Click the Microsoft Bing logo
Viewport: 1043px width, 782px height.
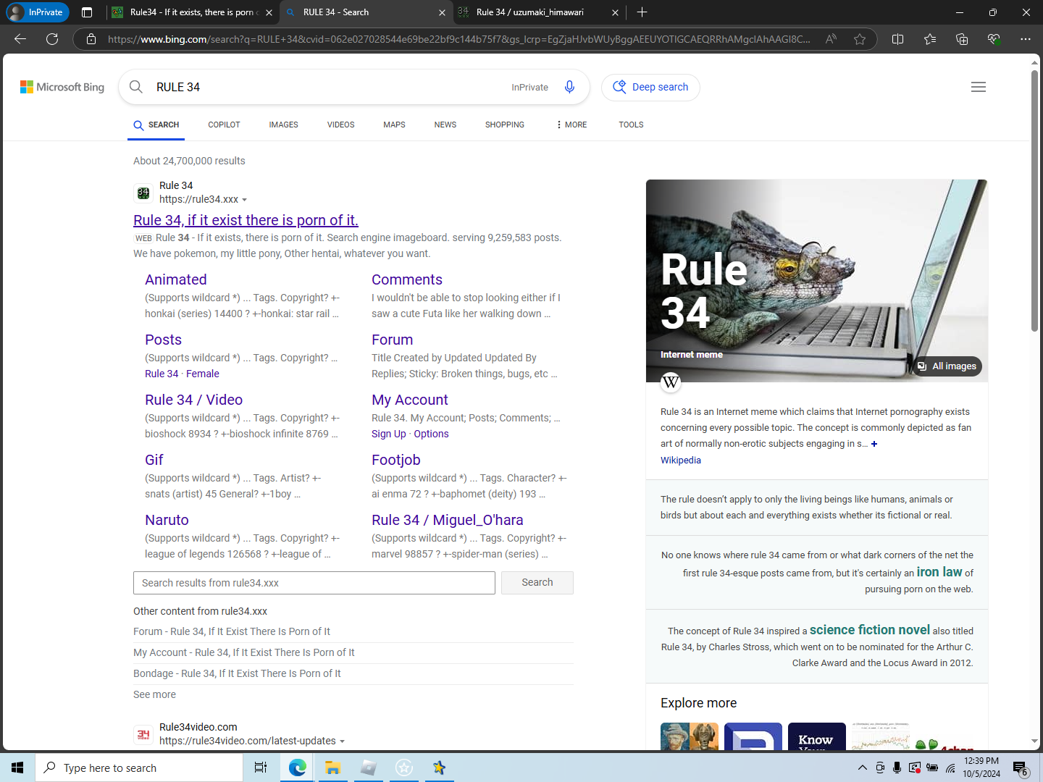tap(62, 87)
